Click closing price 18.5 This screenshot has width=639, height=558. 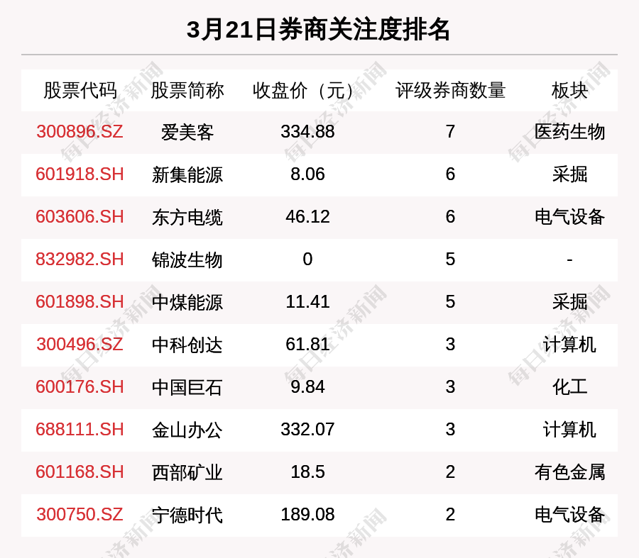(x=307, y=472)
